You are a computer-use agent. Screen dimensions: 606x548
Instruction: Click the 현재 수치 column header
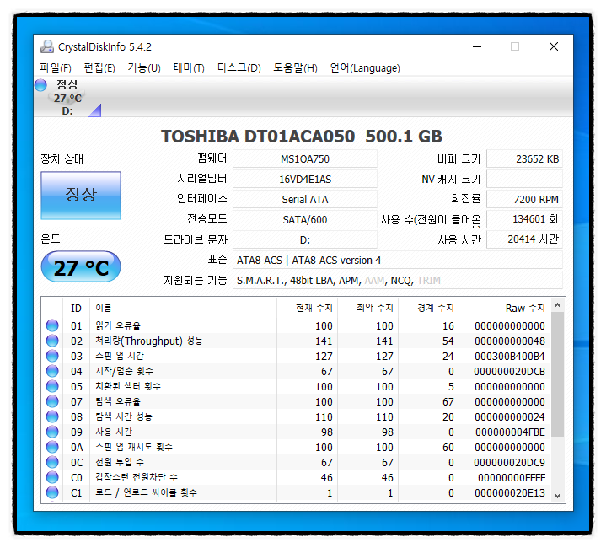[308, 308]
